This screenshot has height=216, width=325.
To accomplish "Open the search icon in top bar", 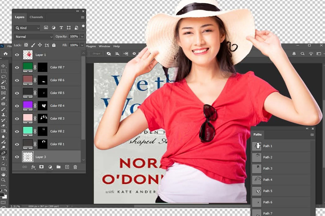I will click(303, 54).
